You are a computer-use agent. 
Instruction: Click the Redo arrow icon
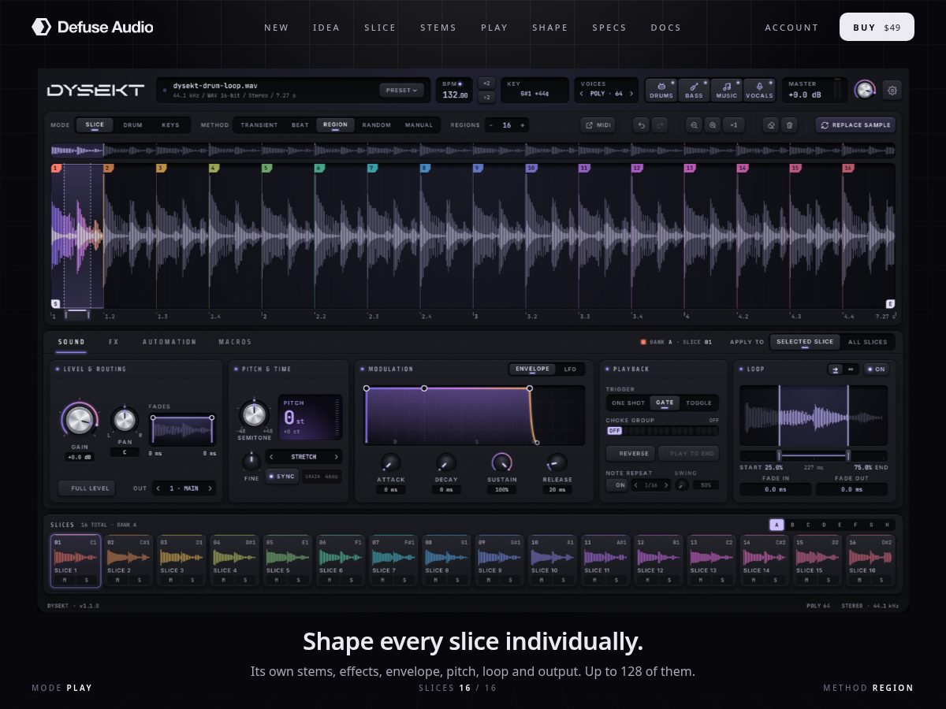(x=660, y=124)
